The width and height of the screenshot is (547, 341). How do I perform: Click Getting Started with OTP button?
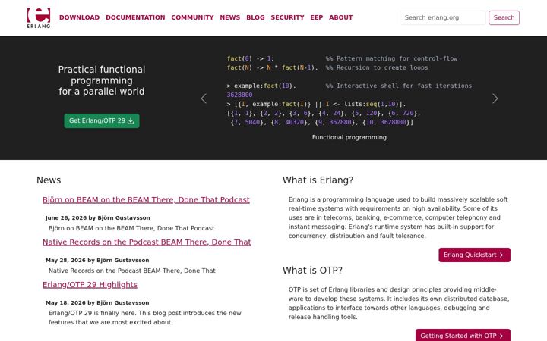coord(463,335)
